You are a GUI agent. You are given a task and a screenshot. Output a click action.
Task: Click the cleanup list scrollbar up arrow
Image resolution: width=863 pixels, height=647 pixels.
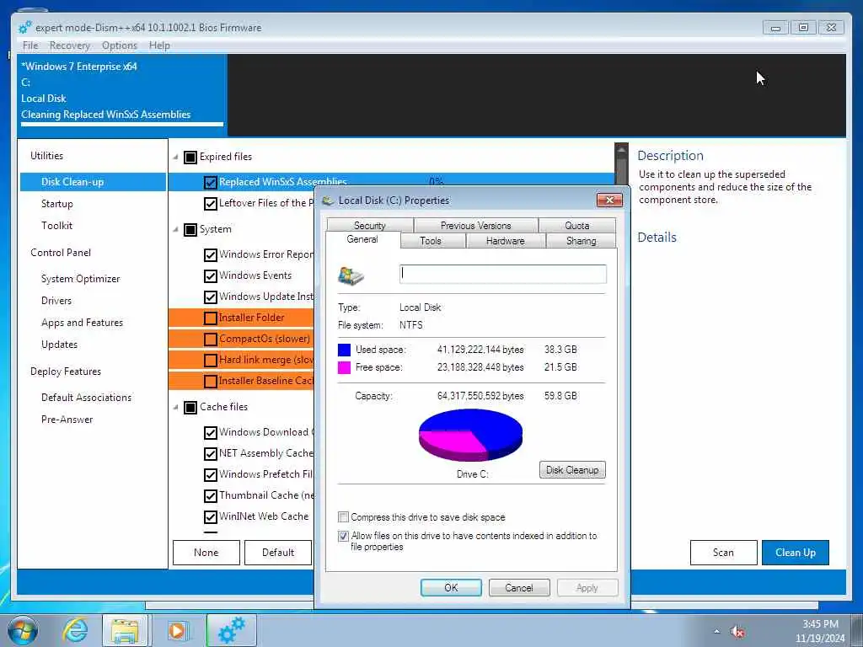621,150
